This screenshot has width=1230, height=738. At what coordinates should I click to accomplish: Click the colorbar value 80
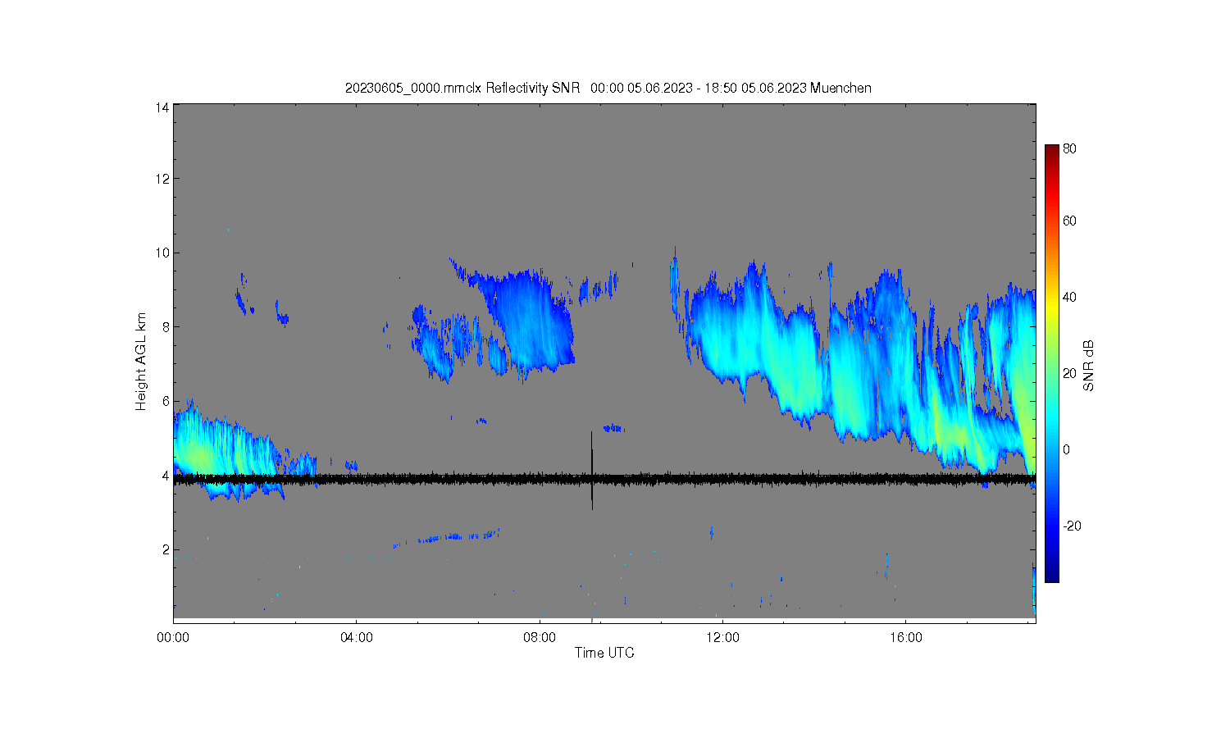point(1069,149)
